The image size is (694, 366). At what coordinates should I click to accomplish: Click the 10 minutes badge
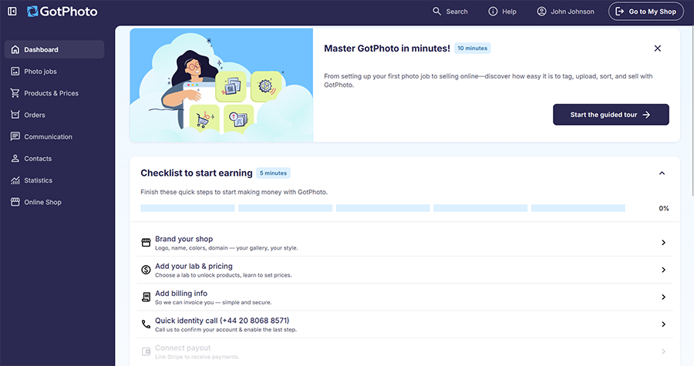click(x=472, y=49)
